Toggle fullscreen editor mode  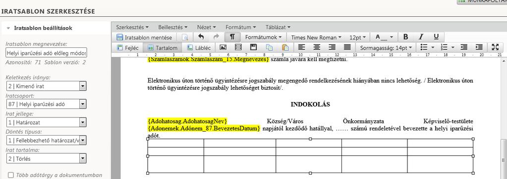(x=495, y=47)
